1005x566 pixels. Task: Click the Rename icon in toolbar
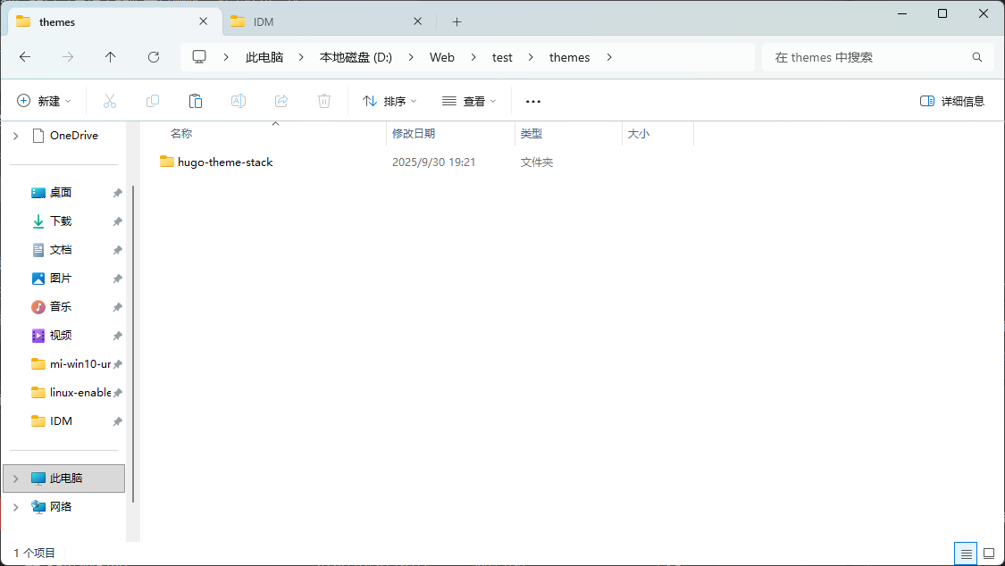tap(239, 101)
